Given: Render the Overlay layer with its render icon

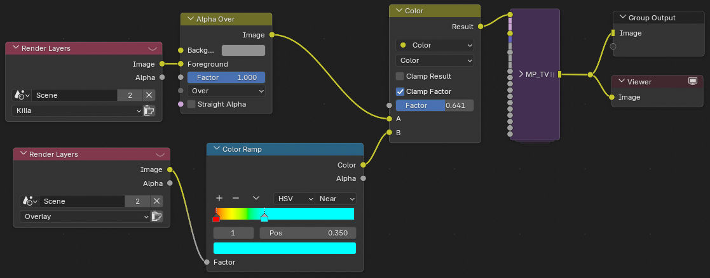Looking at the screenshot, I should coord(156,216).
